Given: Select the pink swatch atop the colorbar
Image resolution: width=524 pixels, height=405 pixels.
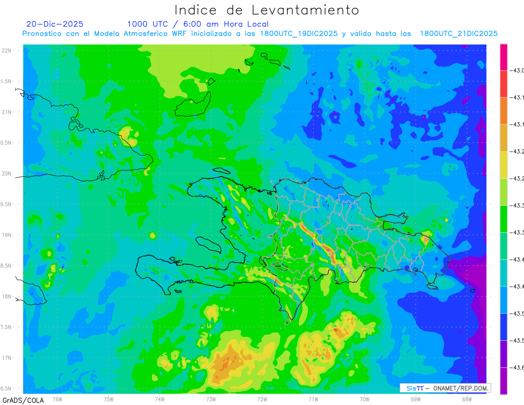Looking at the screenshot, I should pyautogui.click(x=503, y=57).
